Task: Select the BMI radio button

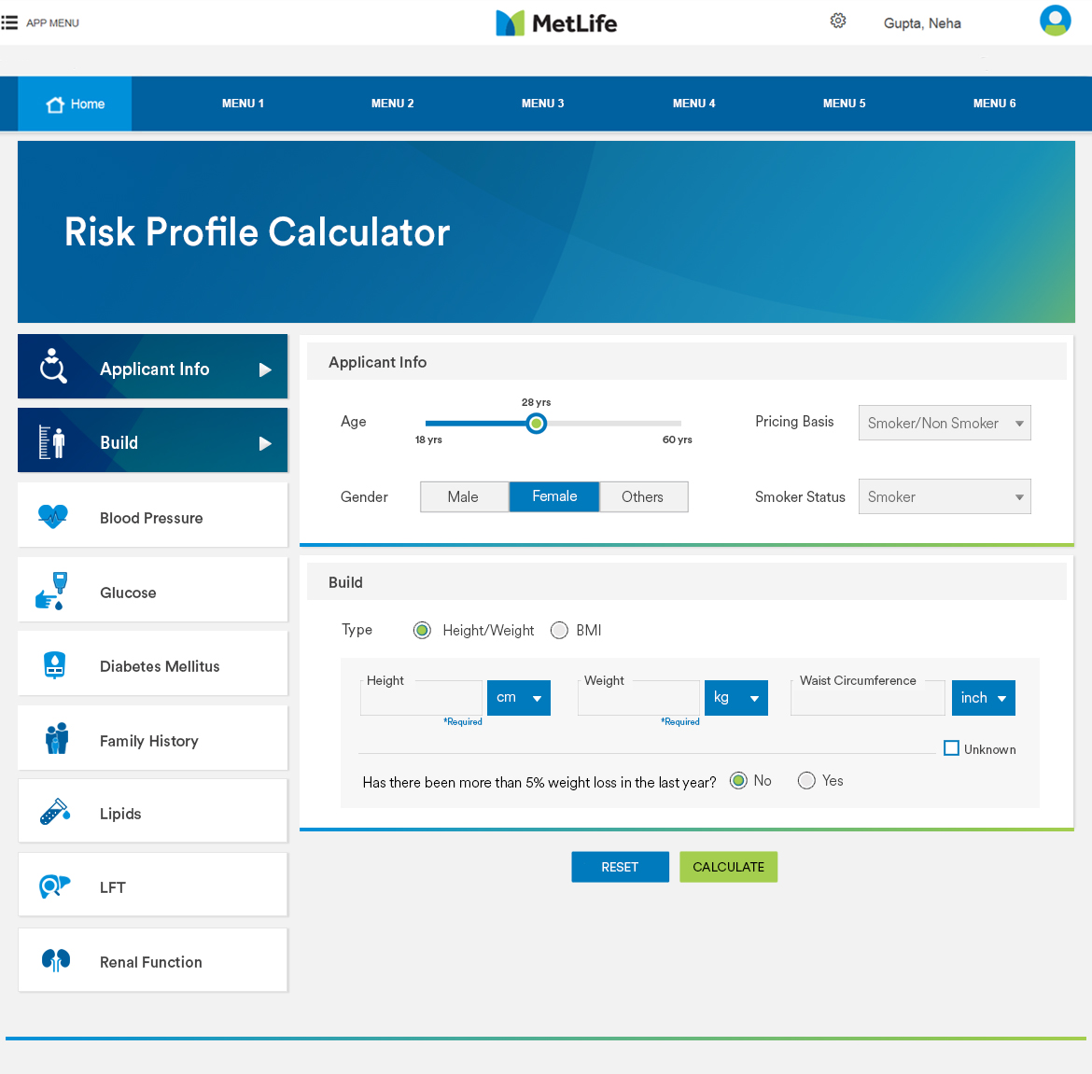Action: (x=559, y=631)
